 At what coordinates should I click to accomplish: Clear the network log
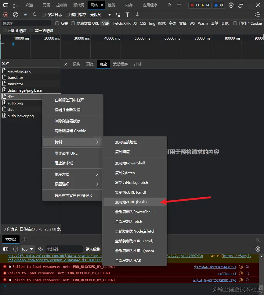point(16,15)
